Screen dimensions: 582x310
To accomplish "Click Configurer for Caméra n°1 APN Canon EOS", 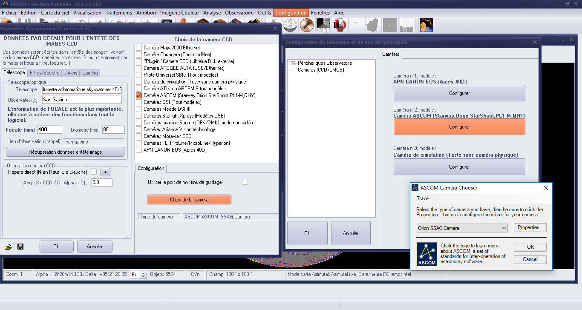I will pyautogui.click(x=459, y=93).
